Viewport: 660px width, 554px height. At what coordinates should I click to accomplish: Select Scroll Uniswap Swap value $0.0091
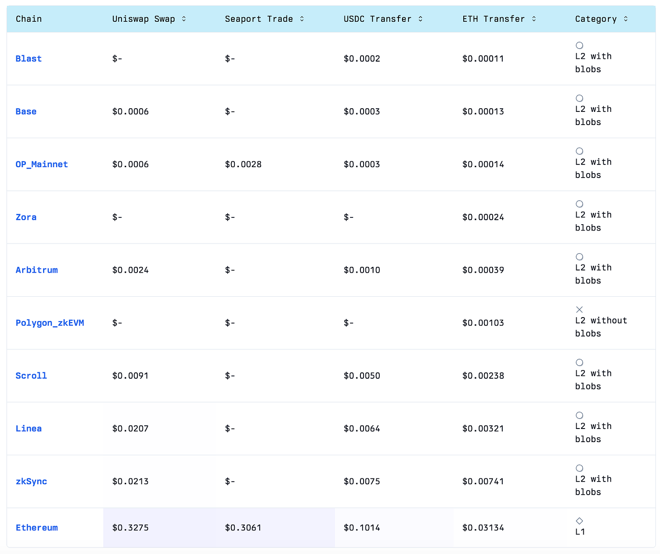click(x=131, y=376)
